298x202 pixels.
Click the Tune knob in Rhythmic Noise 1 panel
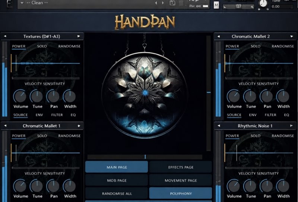250,186
